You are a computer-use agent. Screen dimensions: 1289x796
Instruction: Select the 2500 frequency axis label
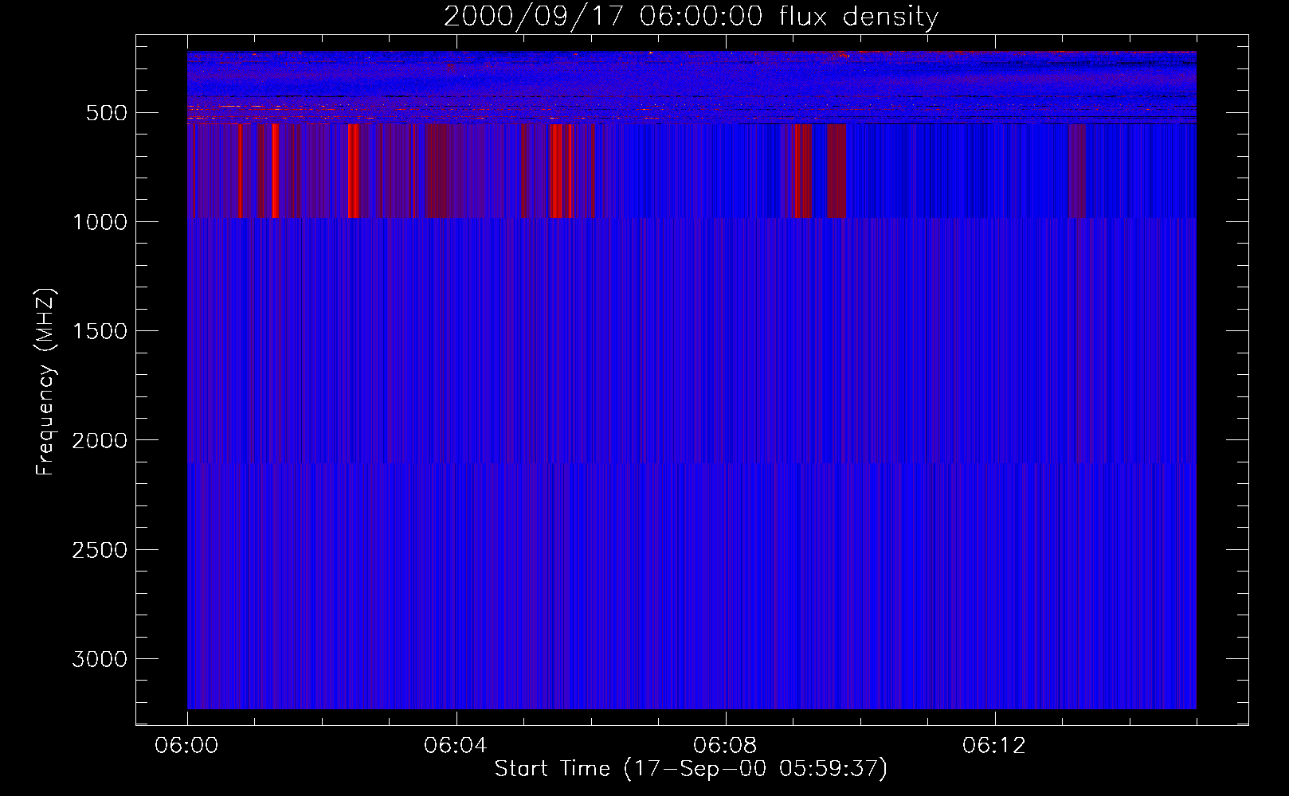click(x=100, y=550)
